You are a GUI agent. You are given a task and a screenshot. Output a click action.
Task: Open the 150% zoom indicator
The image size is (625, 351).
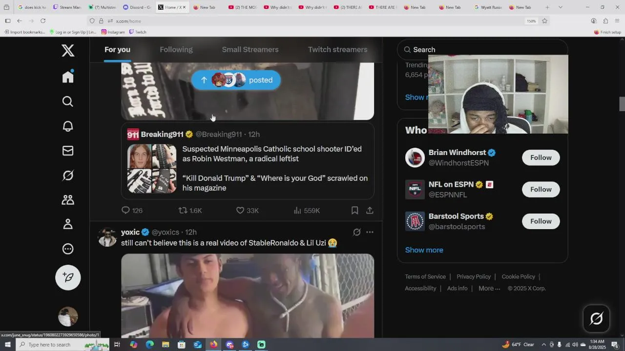point(531,21)
